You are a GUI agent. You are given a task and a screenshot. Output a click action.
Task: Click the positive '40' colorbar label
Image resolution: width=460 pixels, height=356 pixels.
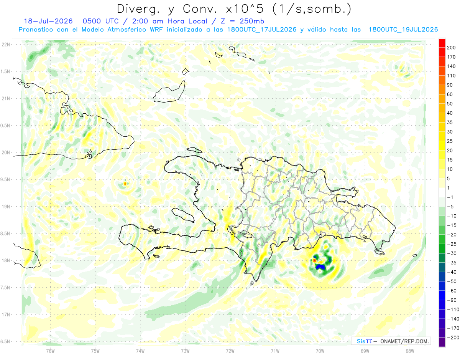(x=450, y=113)
